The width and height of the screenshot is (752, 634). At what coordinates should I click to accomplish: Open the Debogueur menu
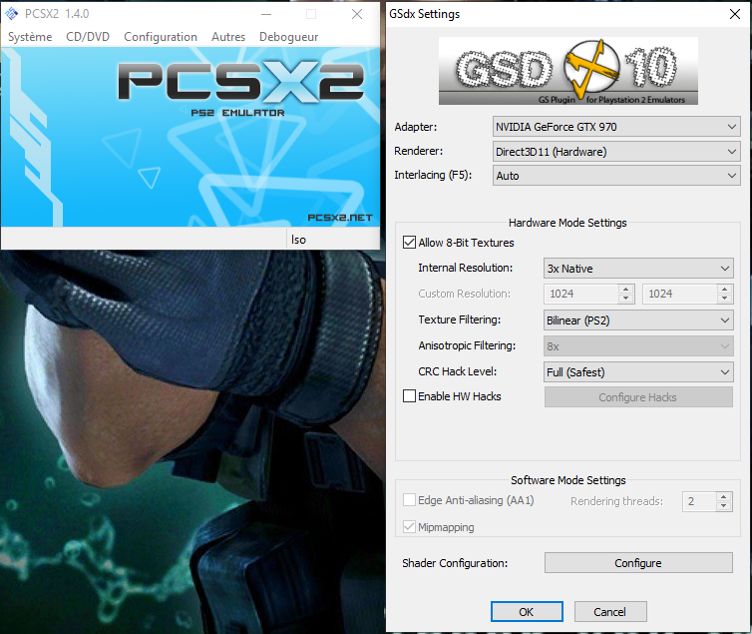point(288,37)
